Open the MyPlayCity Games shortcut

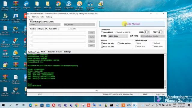(16, 43)
